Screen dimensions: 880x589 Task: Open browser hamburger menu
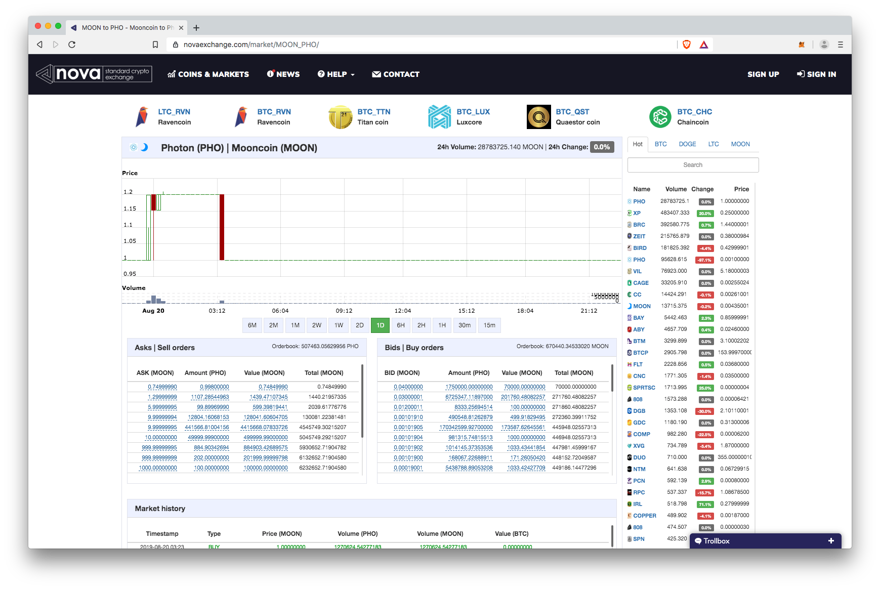tap(841, 45)
